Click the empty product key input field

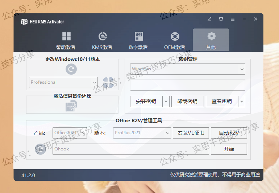click(188, 85)
